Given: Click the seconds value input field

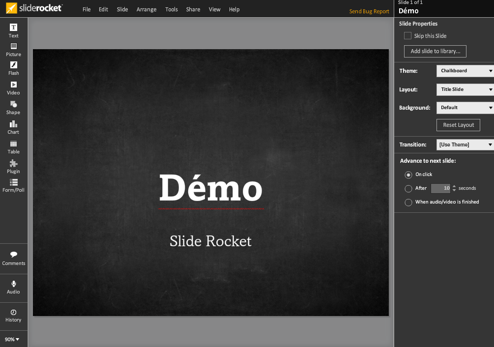Looking at the screenshot, I should point(441,188).
